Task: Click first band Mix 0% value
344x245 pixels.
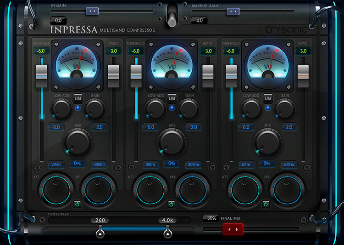Action: tap(77, 163)
